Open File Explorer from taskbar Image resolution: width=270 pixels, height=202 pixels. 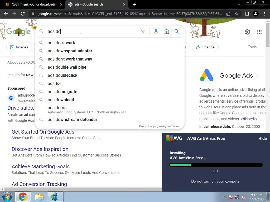click(x=39, y=197)
